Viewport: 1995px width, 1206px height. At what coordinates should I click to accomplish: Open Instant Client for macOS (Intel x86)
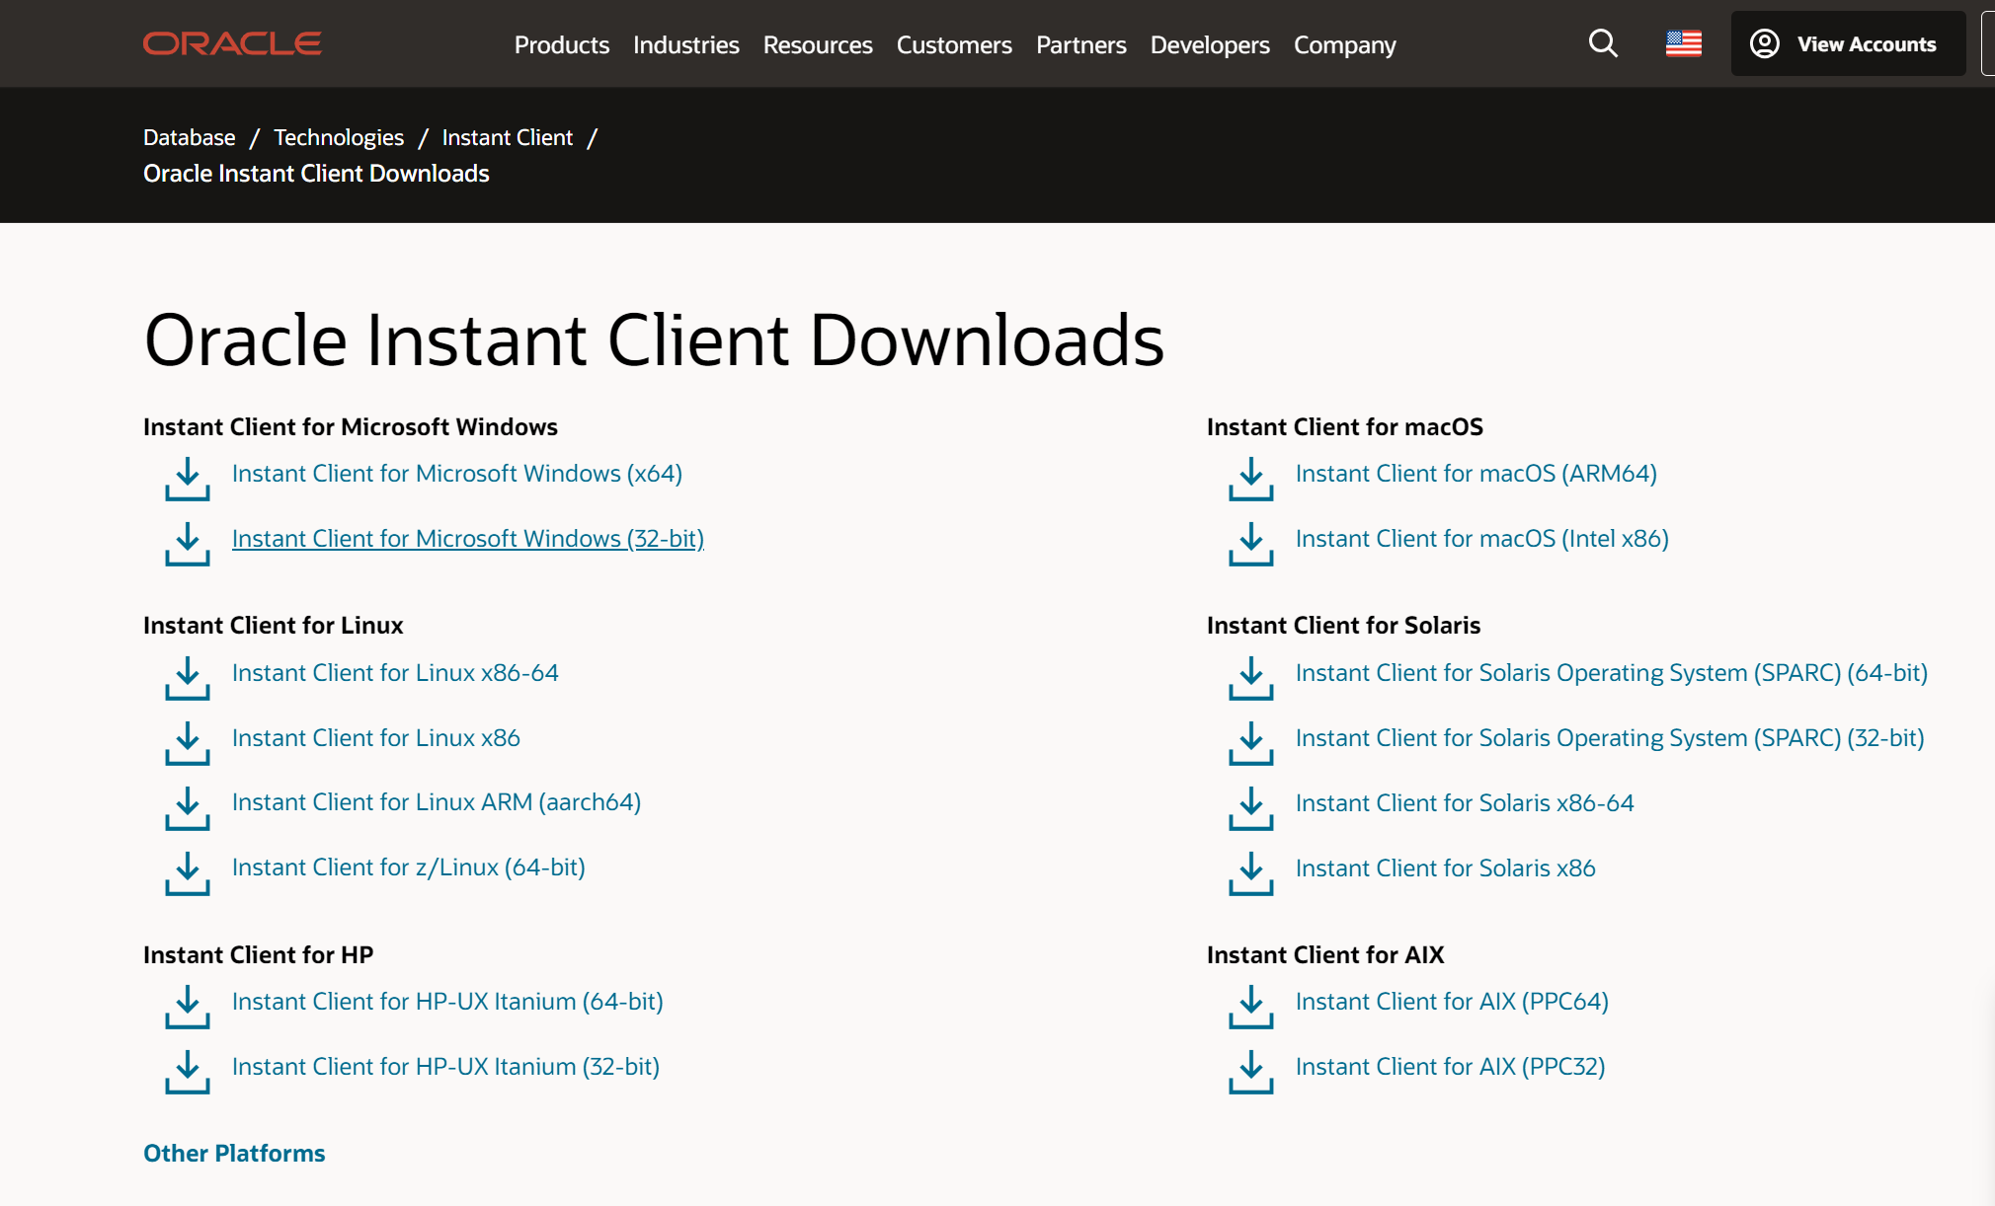pos(1481,539)
